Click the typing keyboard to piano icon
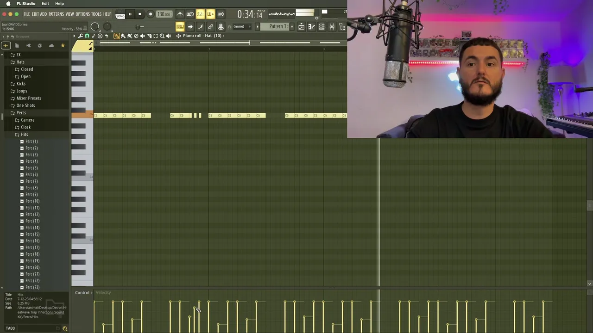Image resolution: width=593 pixels, height=333 pixels. coord(180,26)
